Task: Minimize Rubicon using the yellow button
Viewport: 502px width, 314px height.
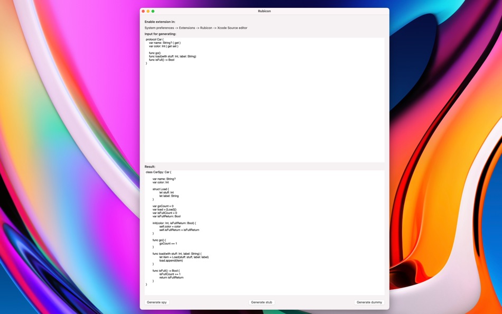Action: tap(148, 11)
